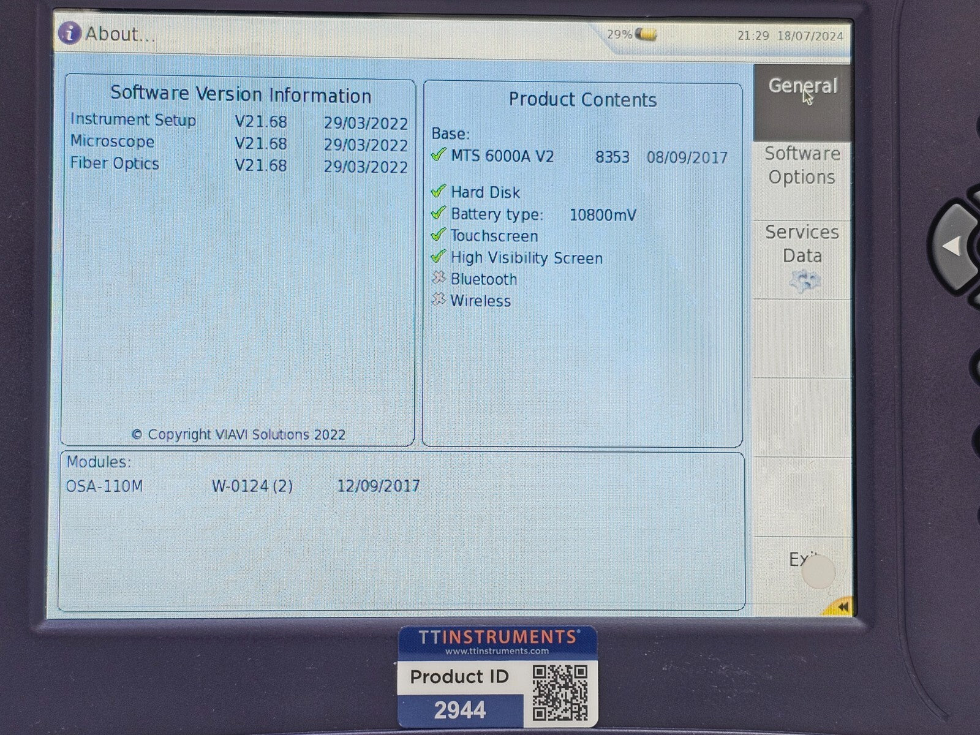
Task: Click the battery level indicator icon
Action: tap(646, 34)
